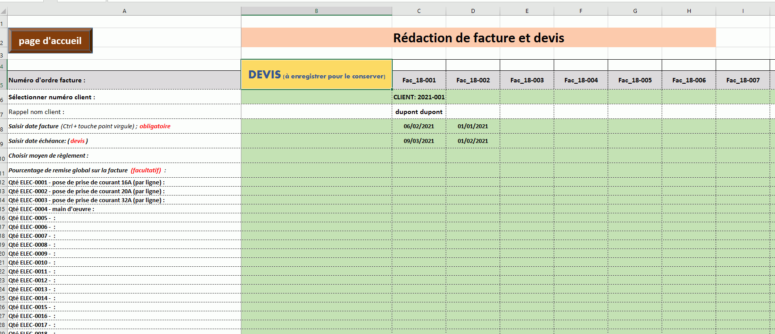Select the "Qté ELEC-0004 - main d'œuvre" label

click(x=51, y=209)
